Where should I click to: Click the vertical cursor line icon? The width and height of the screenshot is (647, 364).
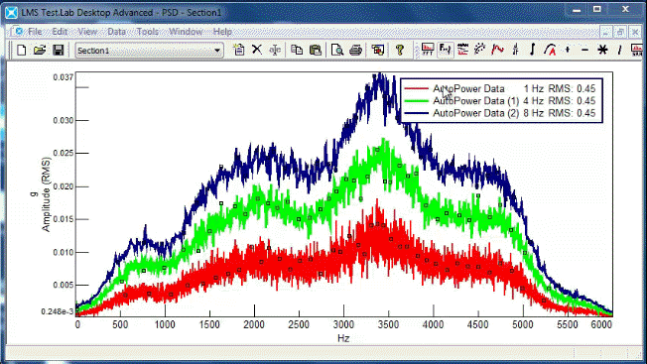coord(515,50)
